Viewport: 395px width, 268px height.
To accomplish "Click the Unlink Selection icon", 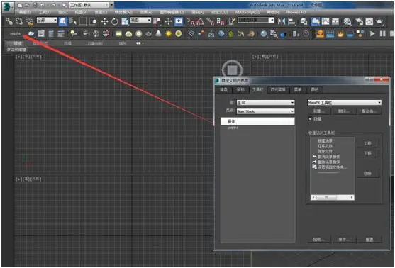I will 19,21.
